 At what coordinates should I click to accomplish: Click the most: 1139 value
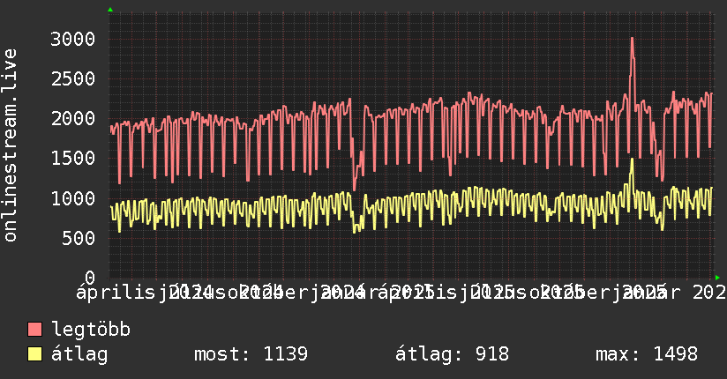coord(251,354)
